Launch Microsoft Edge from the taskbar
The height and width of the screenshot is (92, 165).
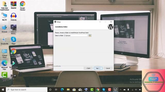click(62, 90)
